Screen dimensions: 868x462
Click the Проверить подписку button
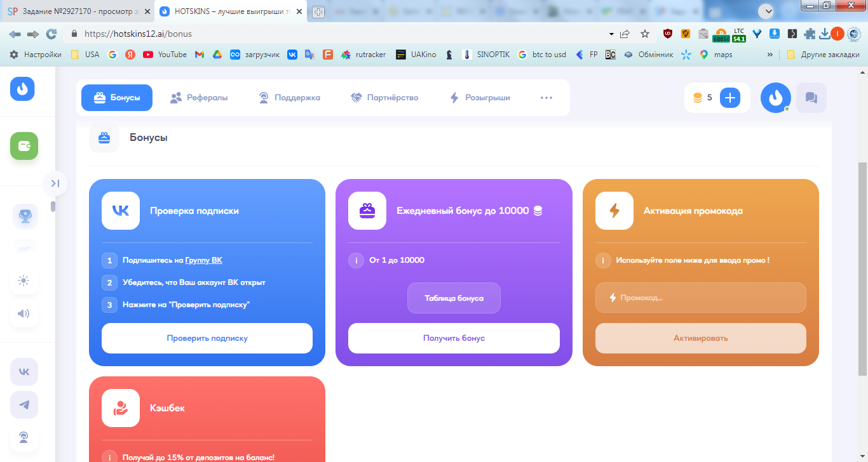pos(207,338)
